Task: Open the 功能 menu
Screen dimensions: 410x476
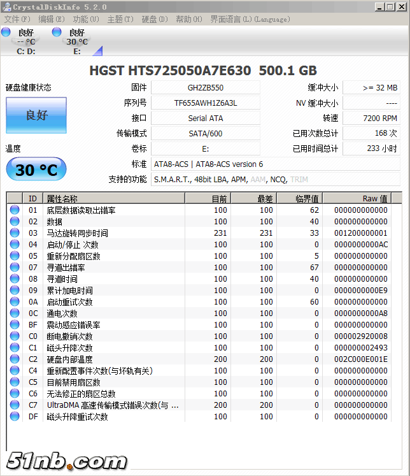Action: (86, 19)
